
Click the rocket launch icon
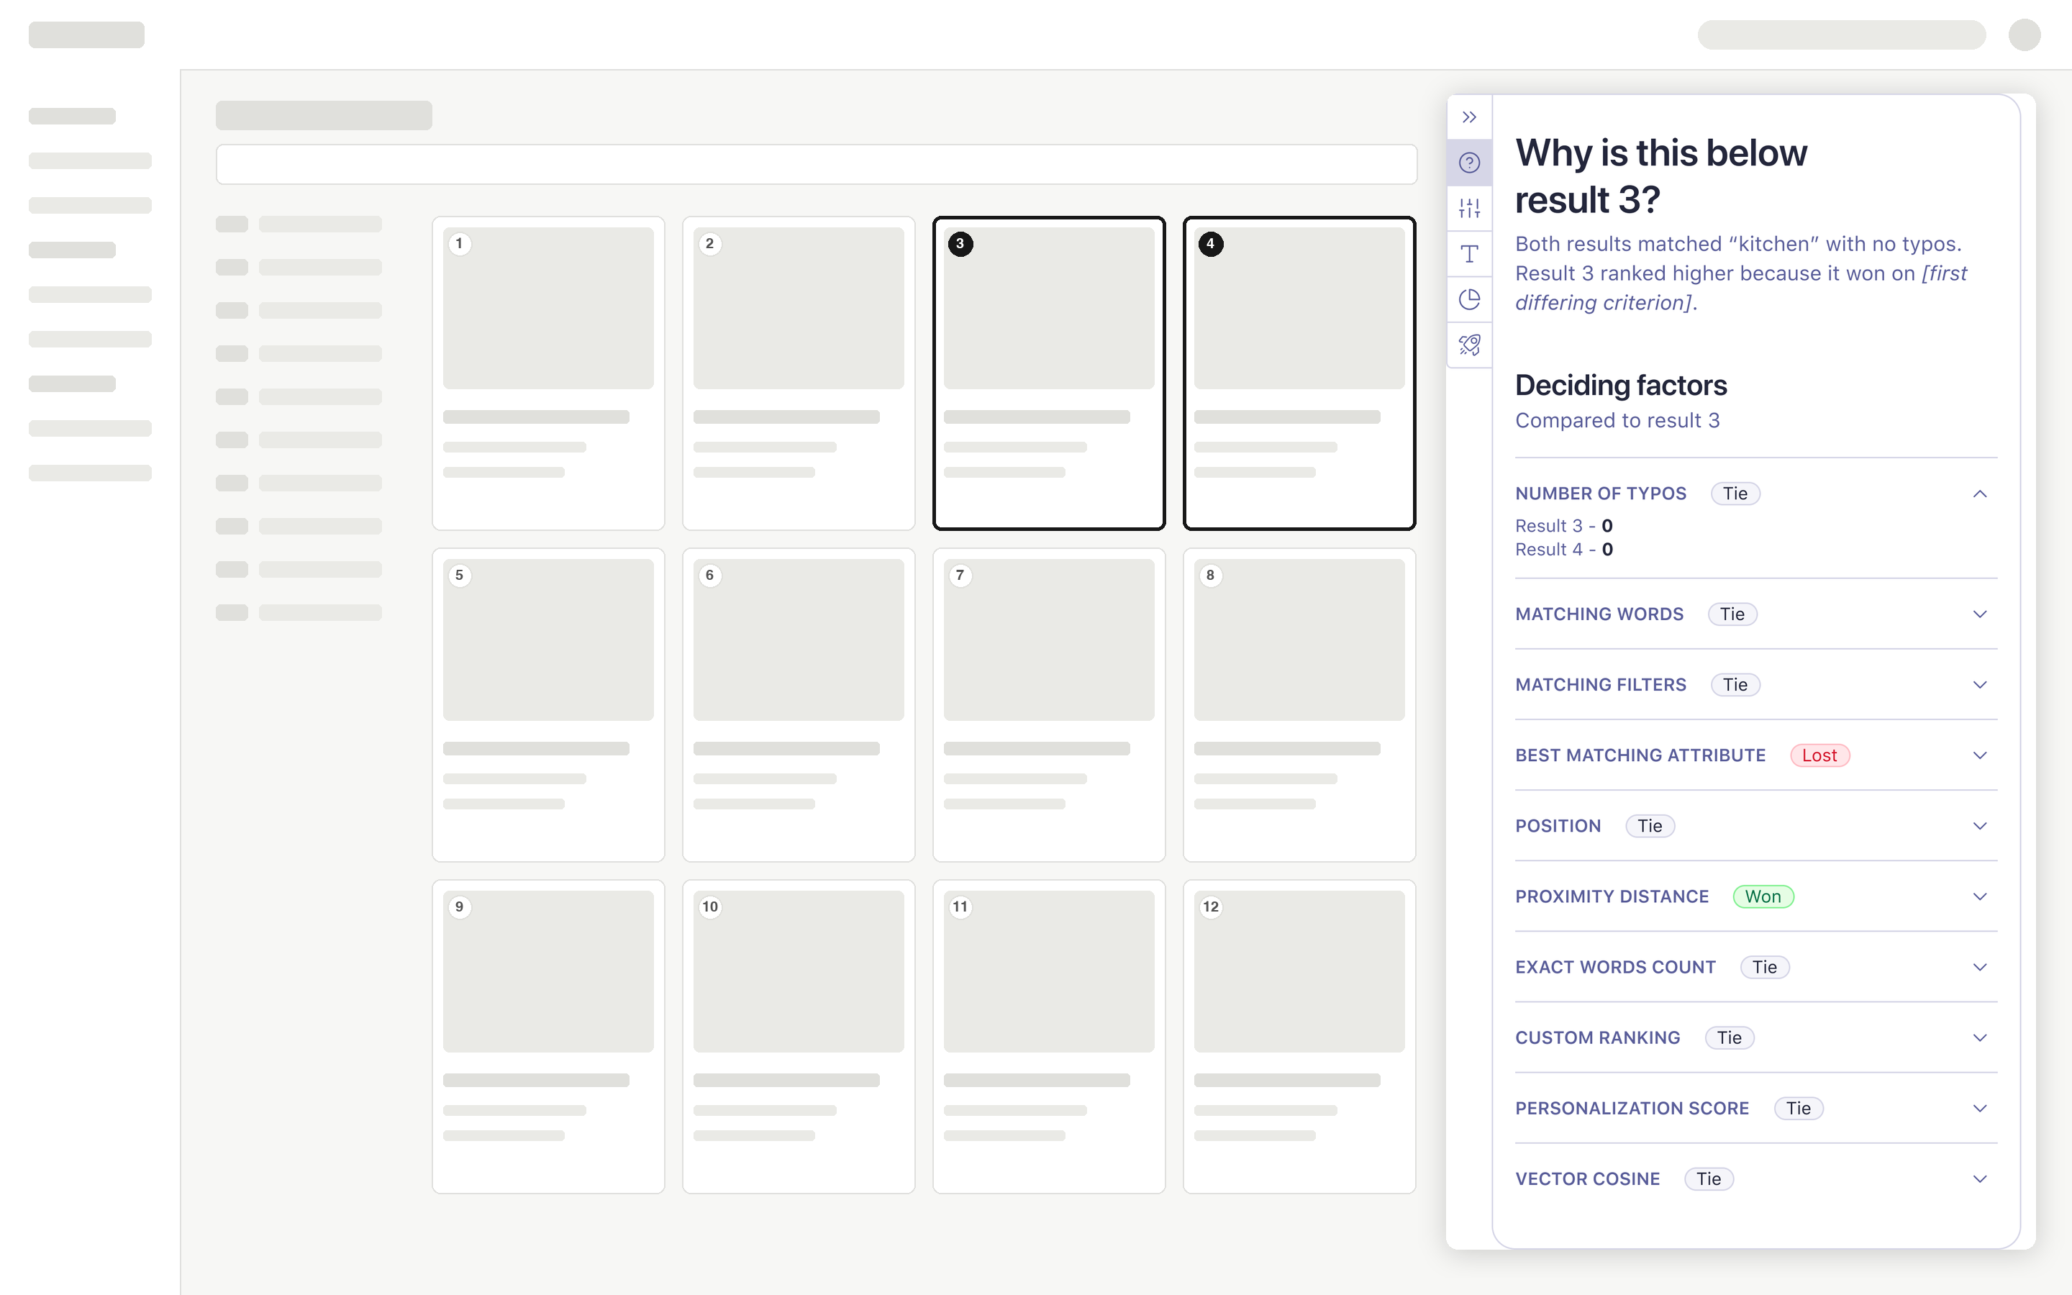tap(1469, 345)
